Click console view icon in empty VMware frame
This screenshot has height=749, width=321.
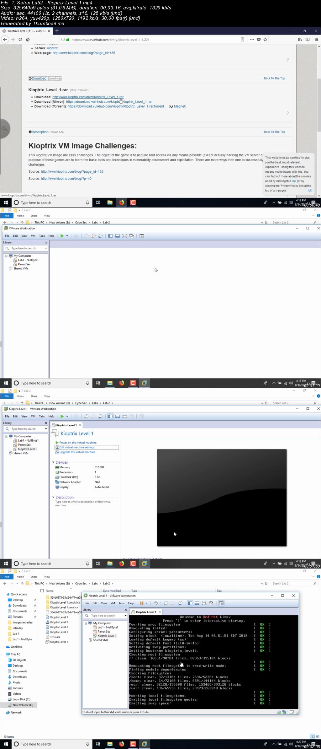point(142,236)
